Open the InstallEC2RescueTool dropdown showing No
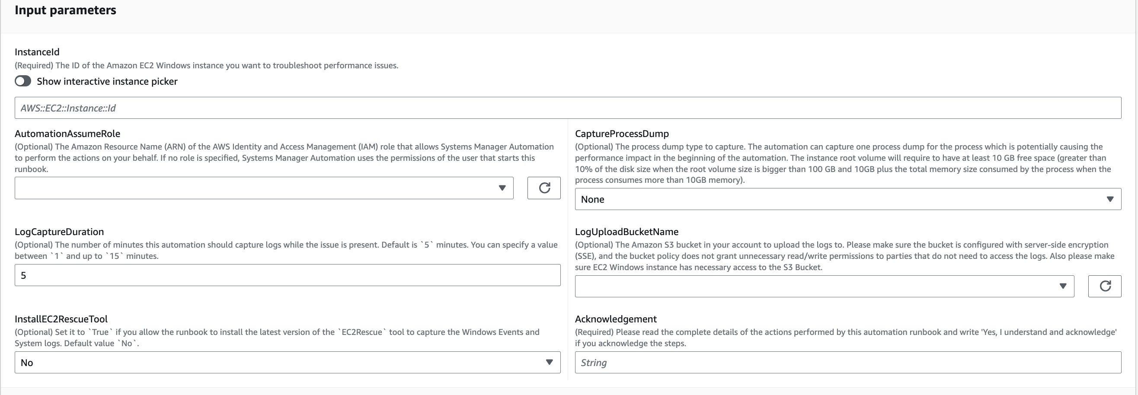Screen dimensions: 1138x395 coord(287,362)
